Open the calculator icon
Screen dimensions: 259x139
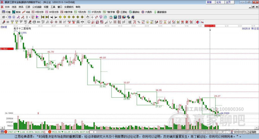click(115, 17)
